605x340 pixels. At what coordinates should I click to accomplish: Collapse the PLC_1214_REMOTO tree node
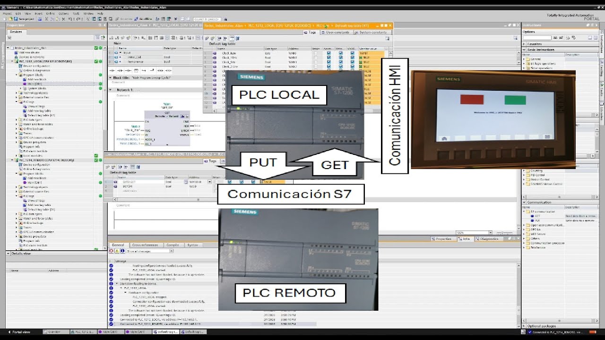(12, 160)
